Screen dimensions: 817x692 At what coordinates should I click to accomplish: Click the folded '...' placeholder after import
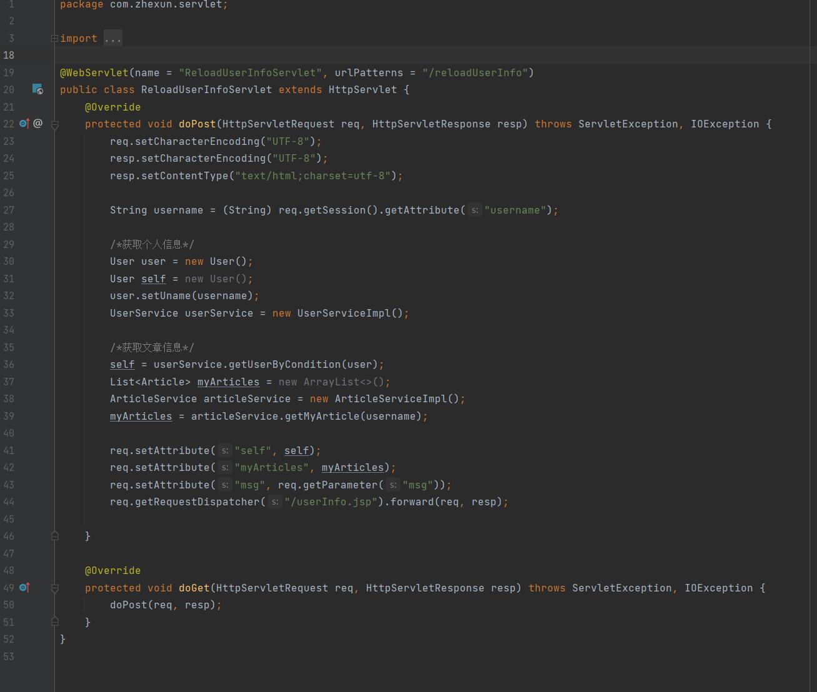113,38
